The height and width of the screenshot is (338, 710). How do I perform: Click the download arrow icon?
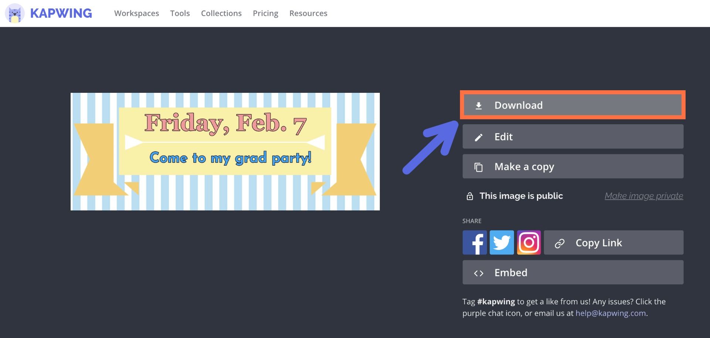[479, 106]
